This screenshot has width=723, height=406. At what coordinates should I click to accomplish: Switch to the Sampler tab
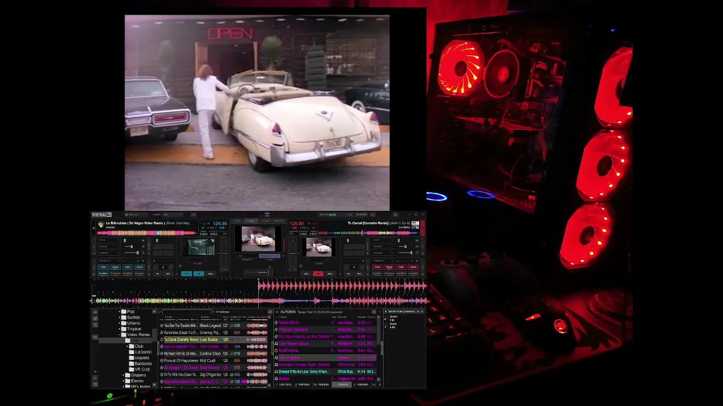(x=321, y=385)
